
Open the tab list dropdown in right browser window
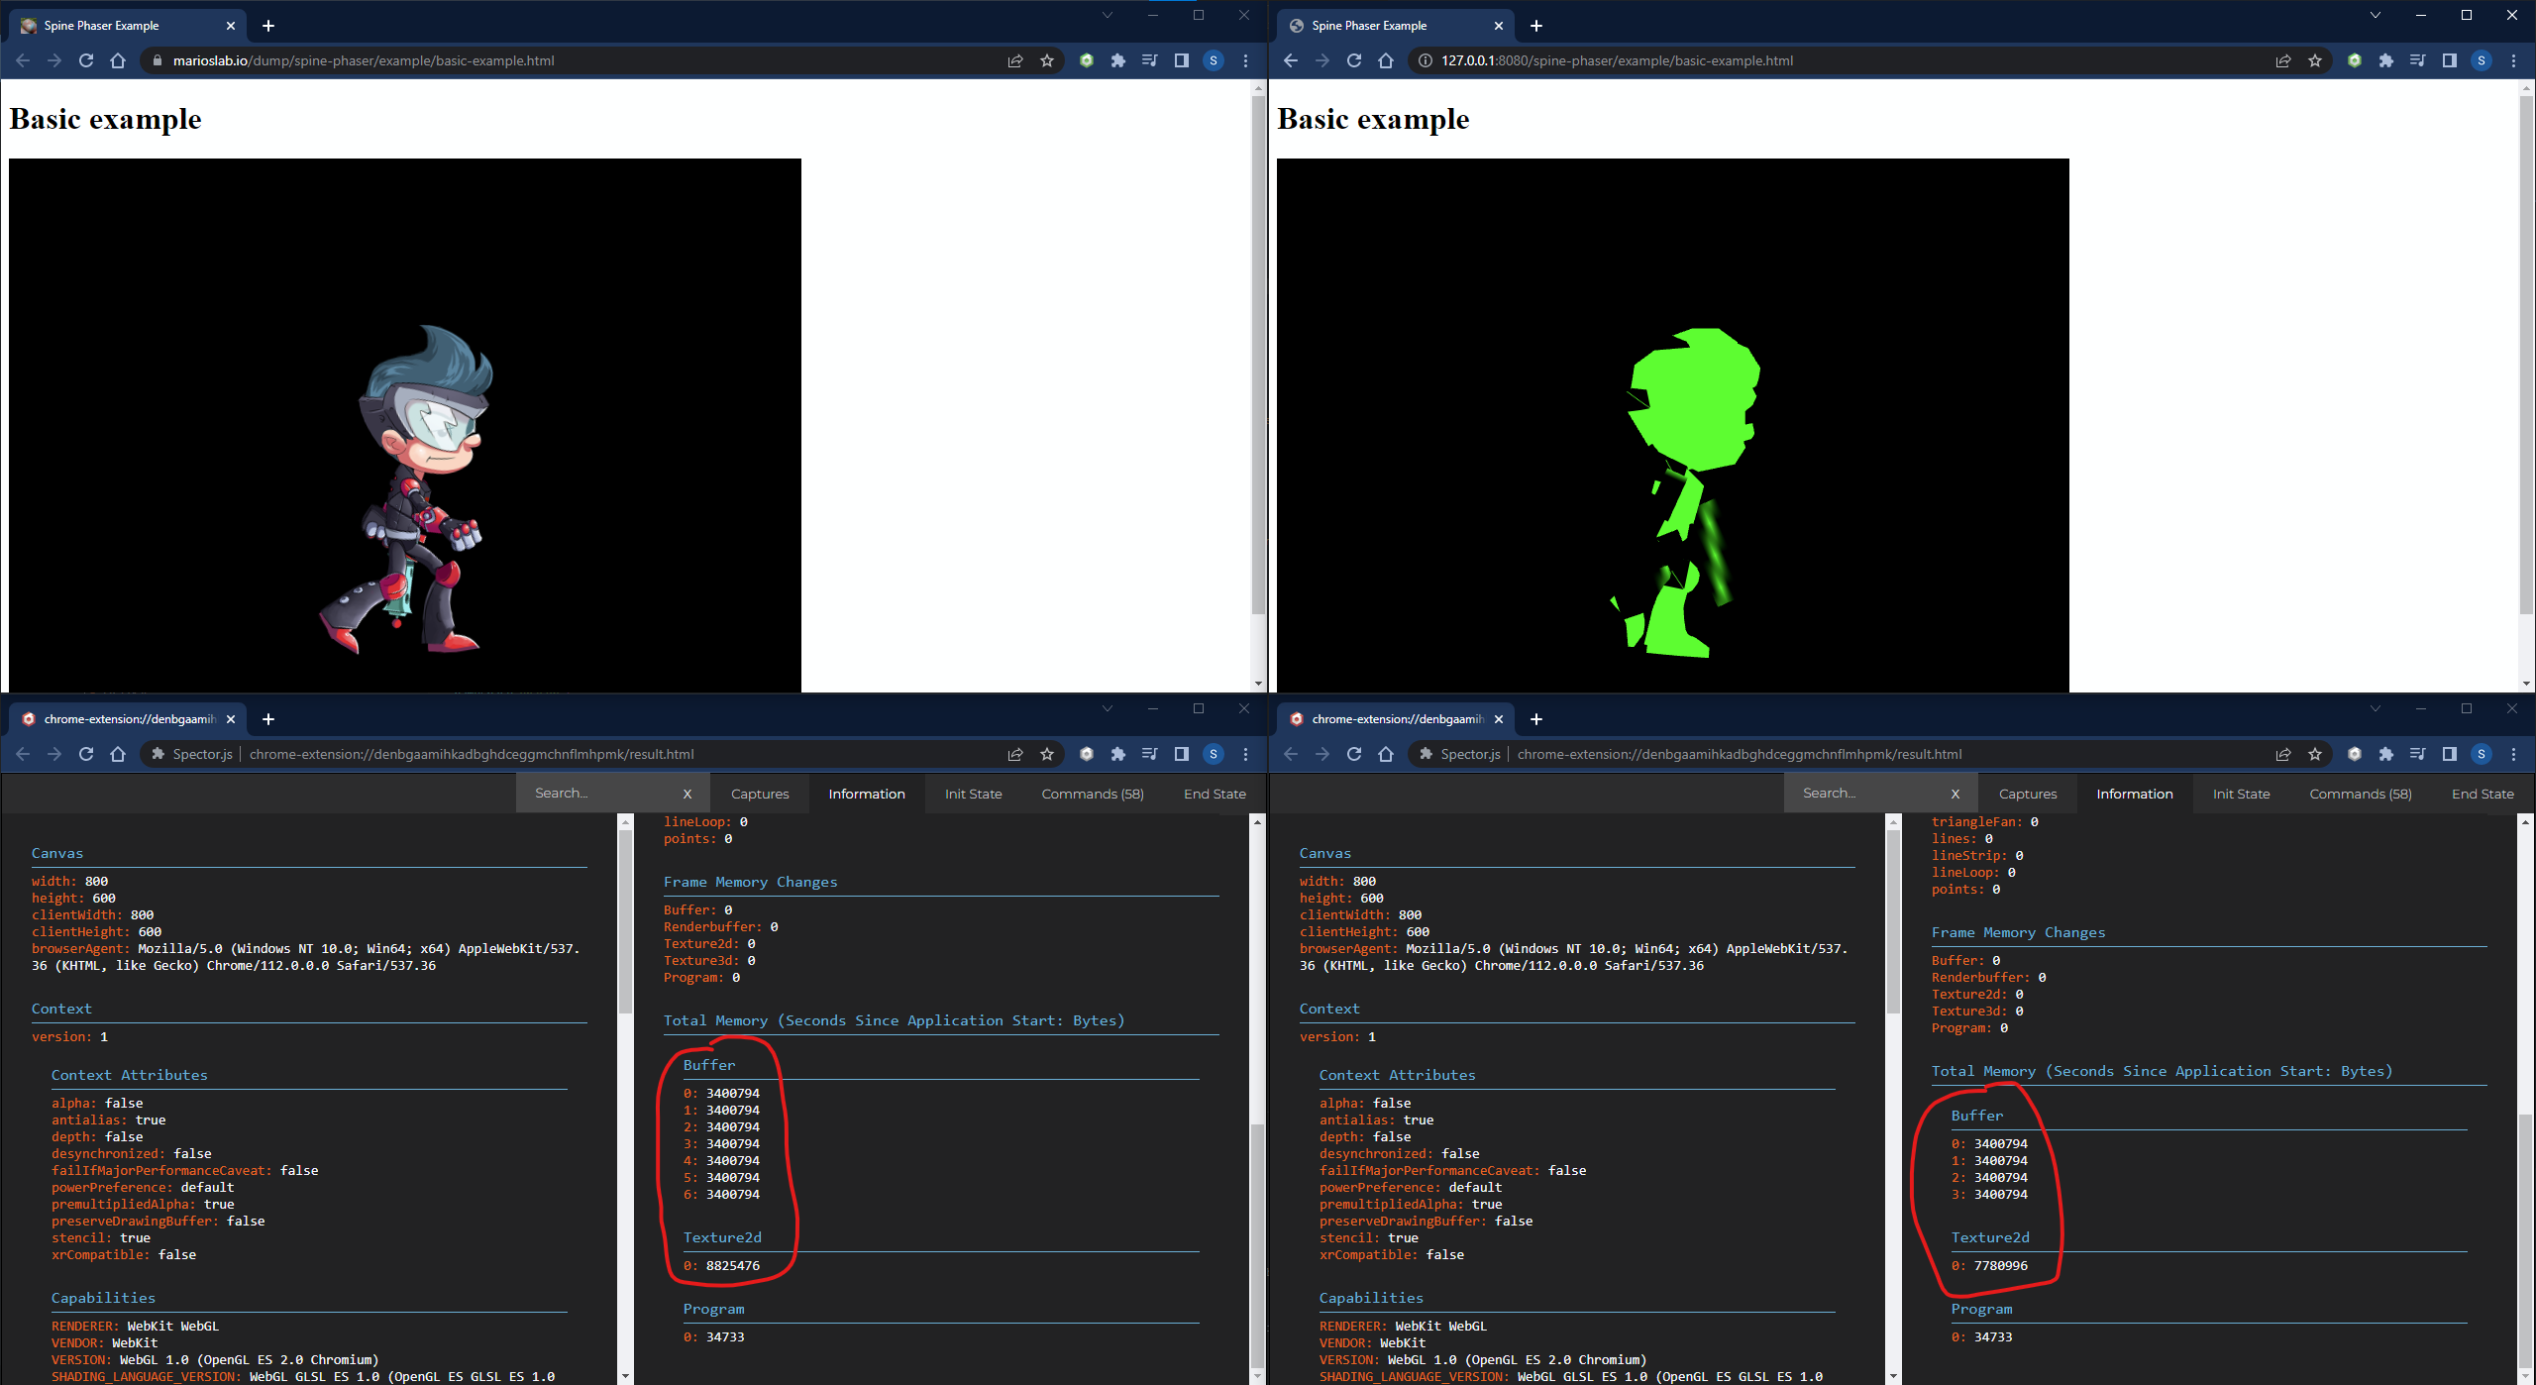coord(2375,15)
